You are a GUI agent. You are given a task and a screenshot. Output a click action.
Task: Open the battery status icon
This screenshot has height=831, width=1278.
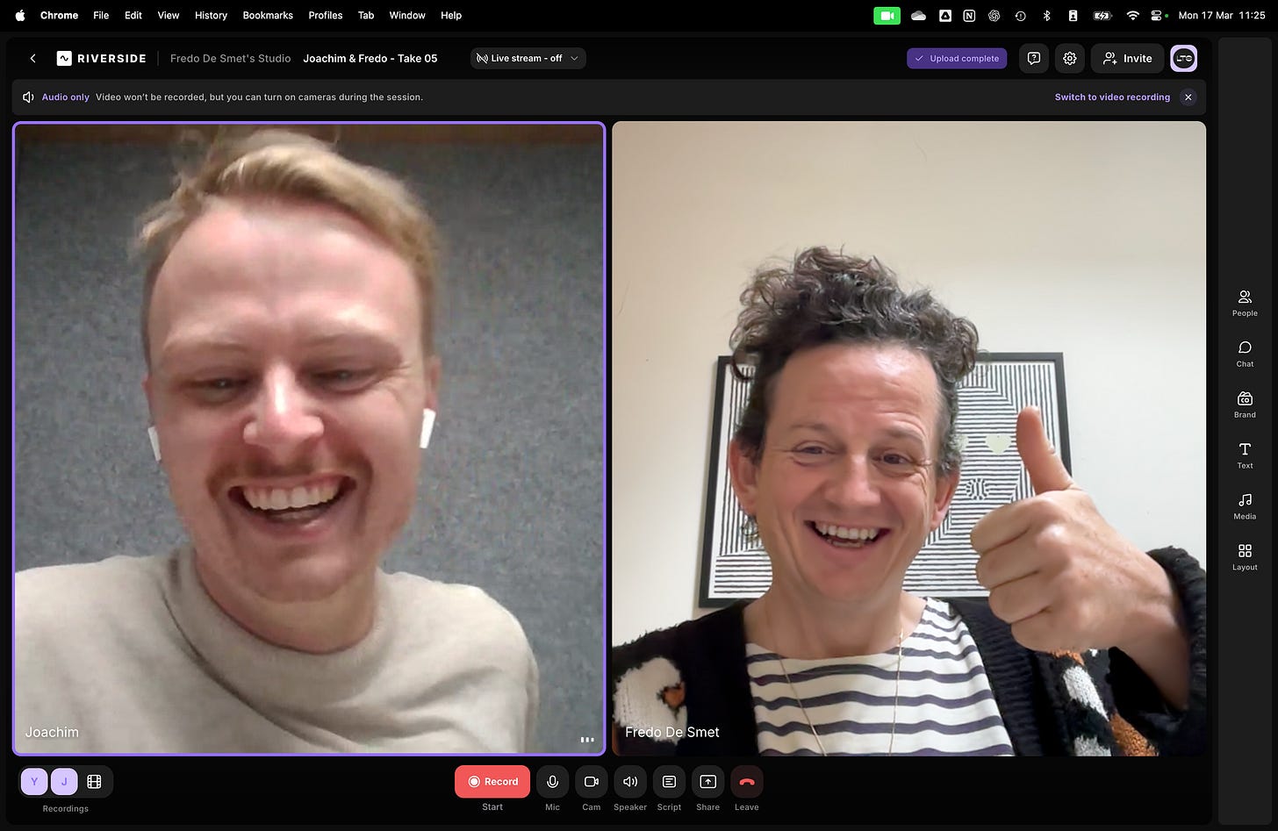[x=1102, y=15]
